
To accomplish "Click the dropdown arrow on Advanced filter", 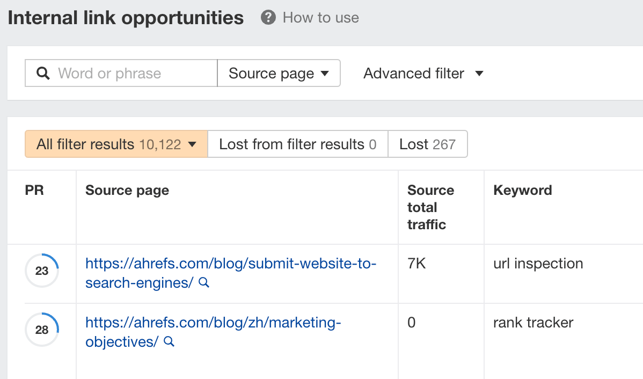I will [x=479, y=74].
